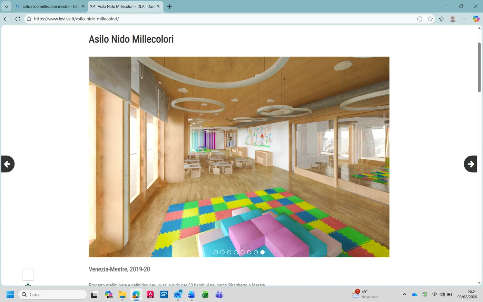Click the taskbar "Cerca" search box
This screenshot has width=483, height=302.
tap(53, 294)
